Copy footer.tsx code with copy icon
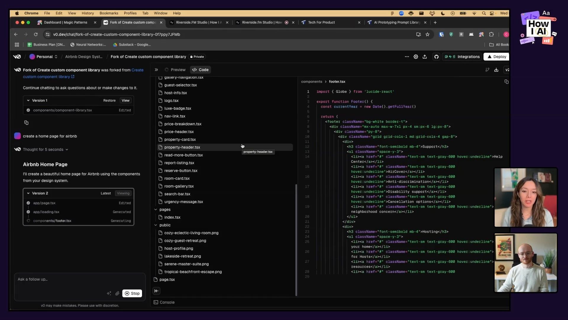Screen dimensions: 568x320 click(x=506, y=81)
